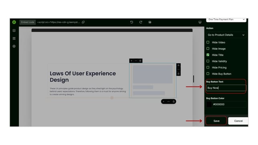Undo the last change
The height and width of the screenshot is (145, 258).
click(132, 22)
